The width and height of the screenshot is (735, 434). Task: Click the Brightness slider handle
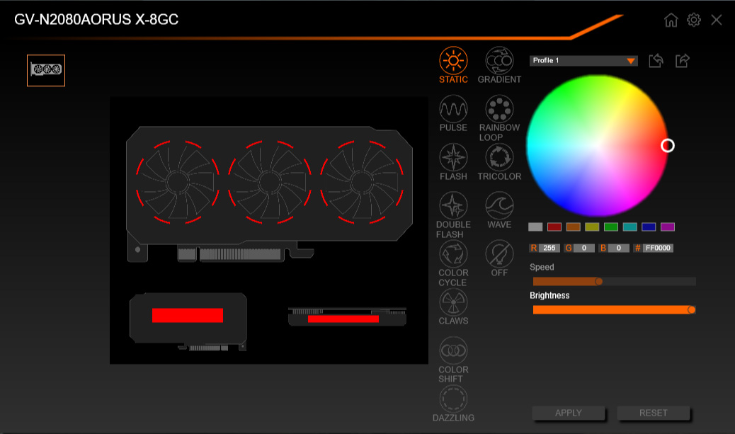click(691, 310)
